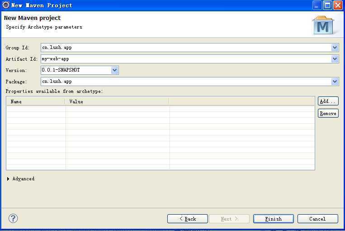This screenshot has height=231, width=345.
Task: Click the Eclipse icon in title bar
Action: (6, 5)
